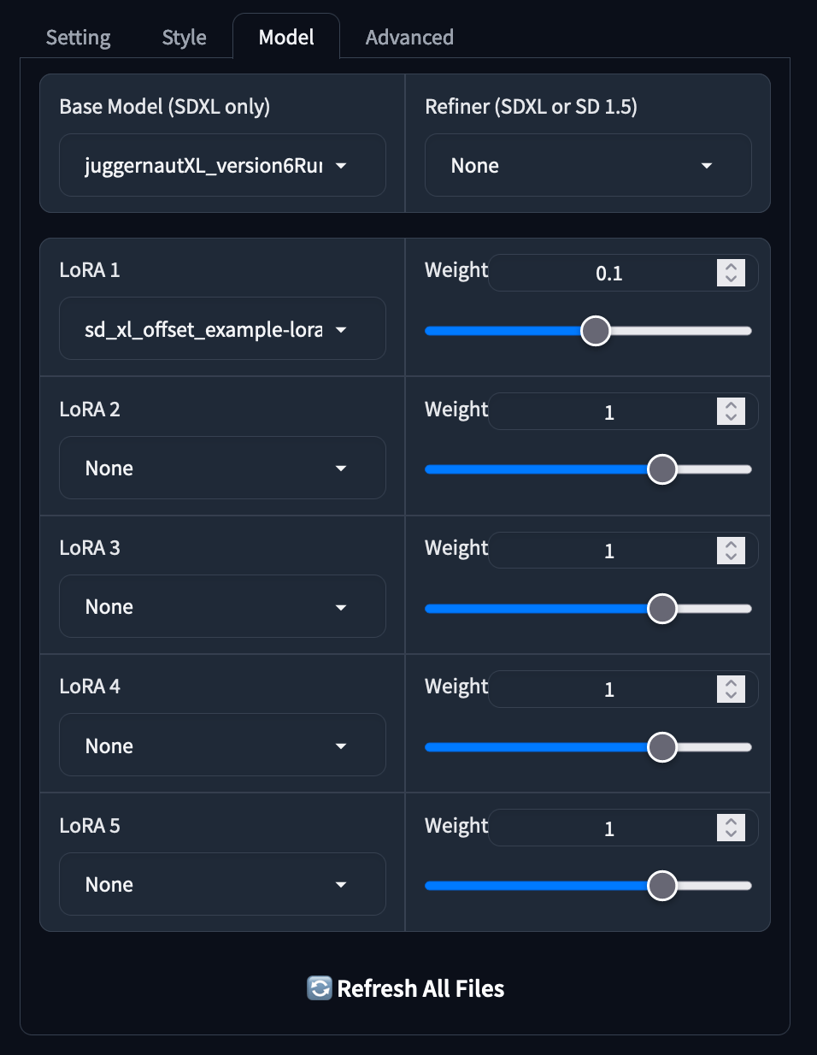Open the LoRA 4 selection dropdown
The width and height of the screenshot is (817, 1055).
(x=222, y=746)
